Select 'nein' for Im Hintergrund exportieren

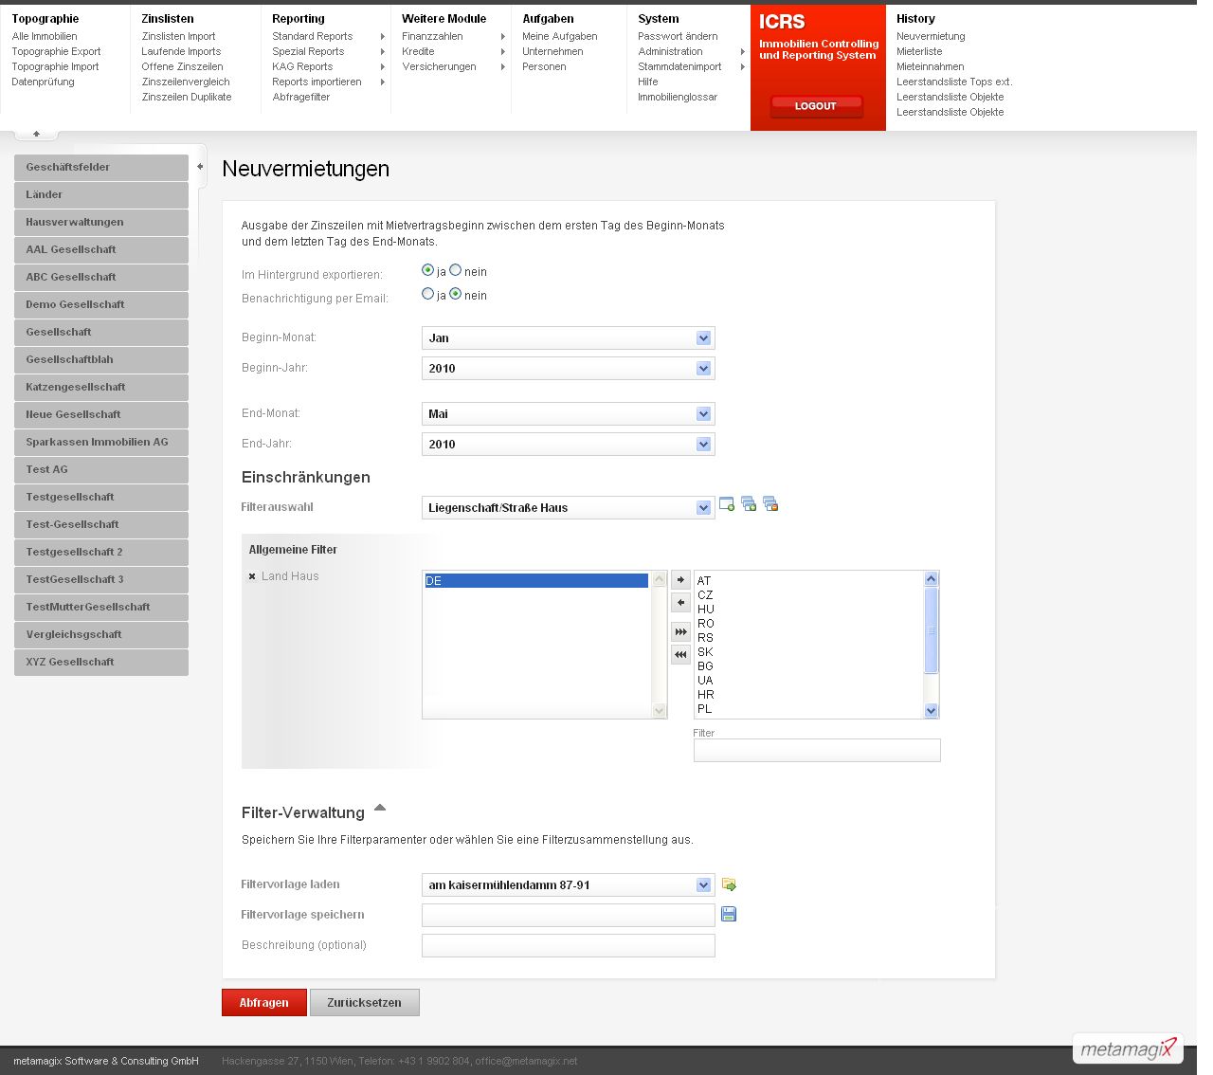click(456, 270)
